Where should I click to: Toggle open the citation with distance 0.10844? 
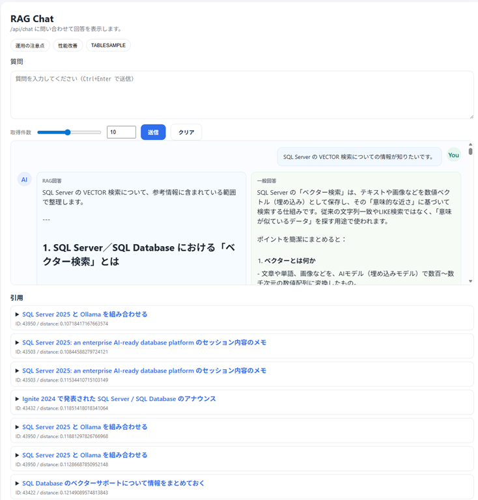pyautogui.click(x=144, y=342)
